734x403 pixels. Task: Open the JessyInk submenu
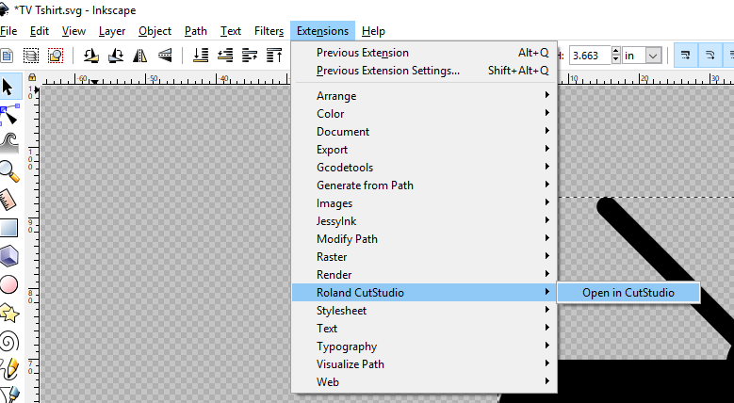(424, 221)
